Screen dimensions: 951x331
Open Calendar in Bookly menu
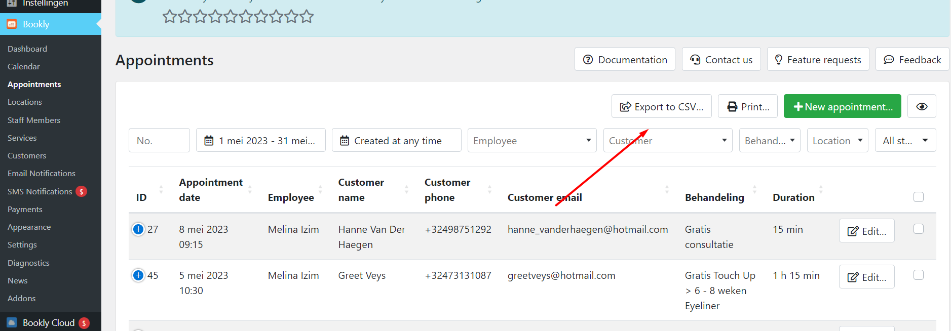click(x=24, y=67)
